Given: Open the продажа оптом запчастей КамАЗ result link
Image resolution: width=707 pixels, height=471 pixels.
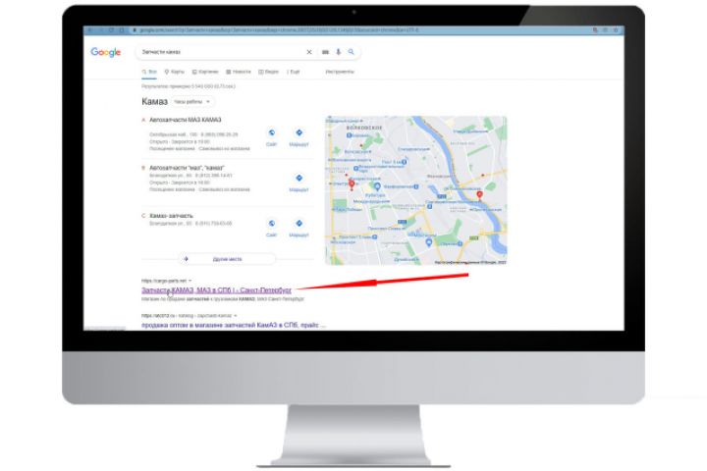Looking at the screenshot, I should (233, 325).
